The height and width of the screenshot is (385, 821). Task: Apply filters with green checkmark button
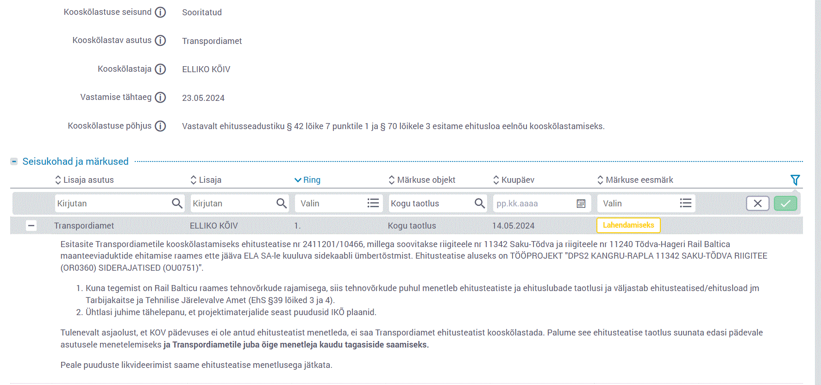pyautogui.click(x=785, y=203)
